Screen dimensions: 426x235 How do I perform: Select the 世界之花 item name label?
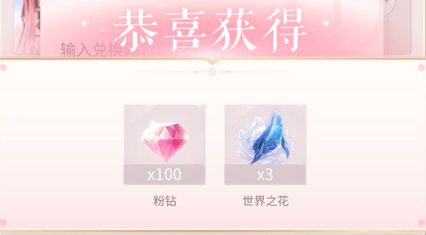point(266,201)
